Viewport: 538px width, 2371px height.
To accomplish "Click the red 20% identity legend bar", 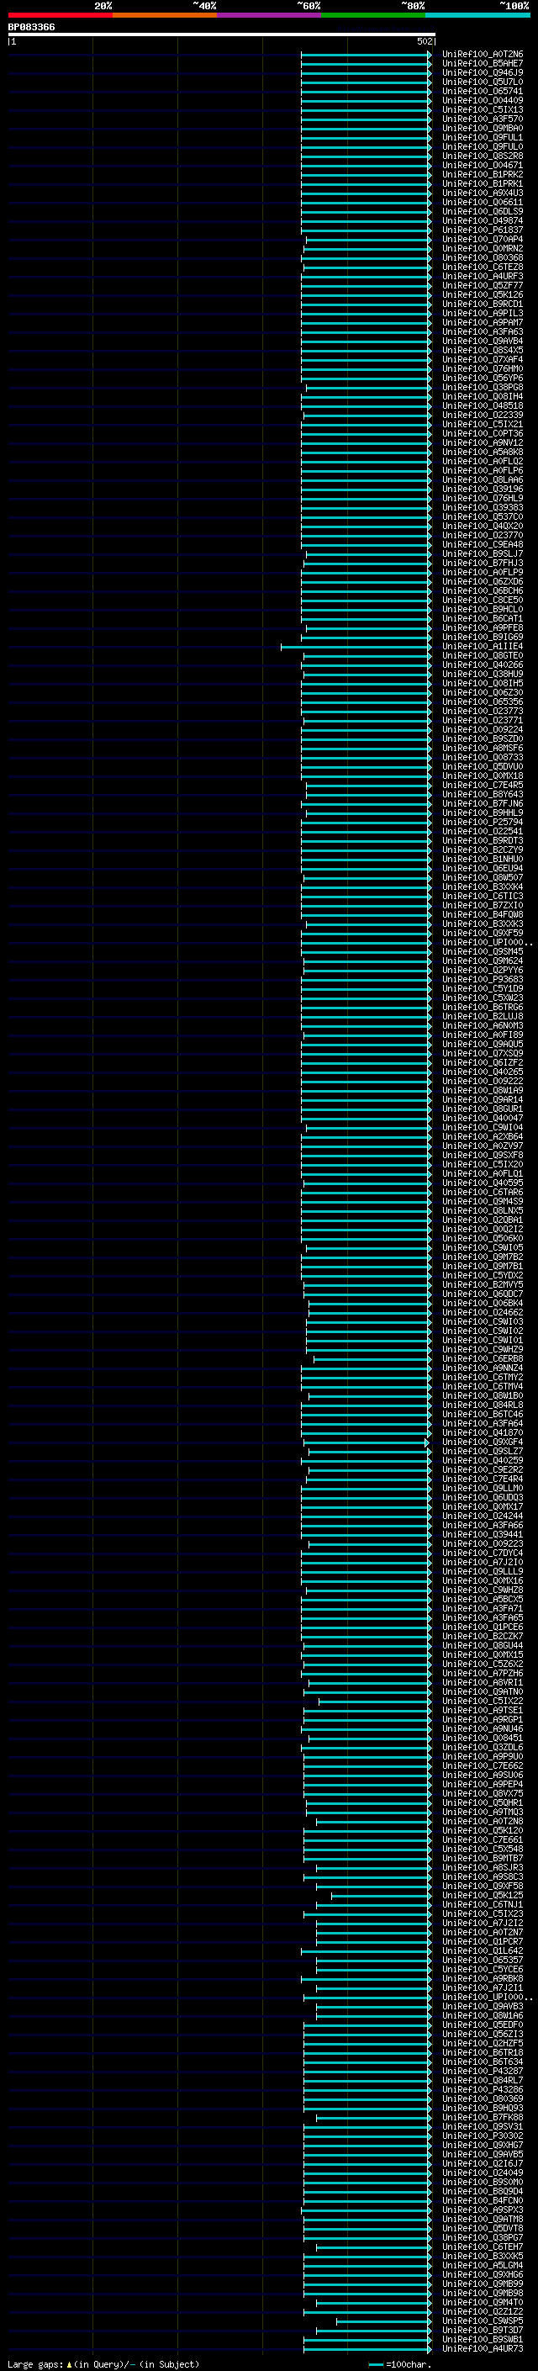I will click(x=60, y=15).
